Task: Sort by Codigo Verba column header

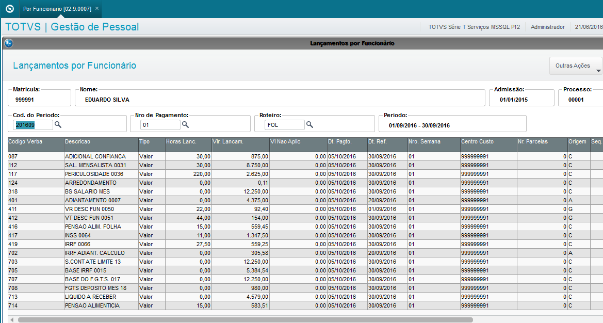Action: pos(36,144)
